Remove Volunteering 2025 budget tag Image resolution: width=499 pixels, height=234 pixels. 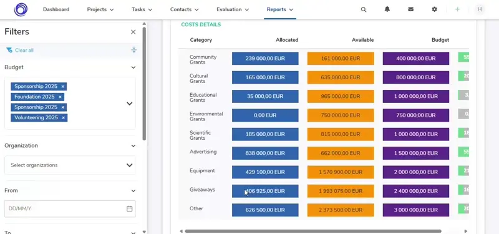click(x=63, y=118)
